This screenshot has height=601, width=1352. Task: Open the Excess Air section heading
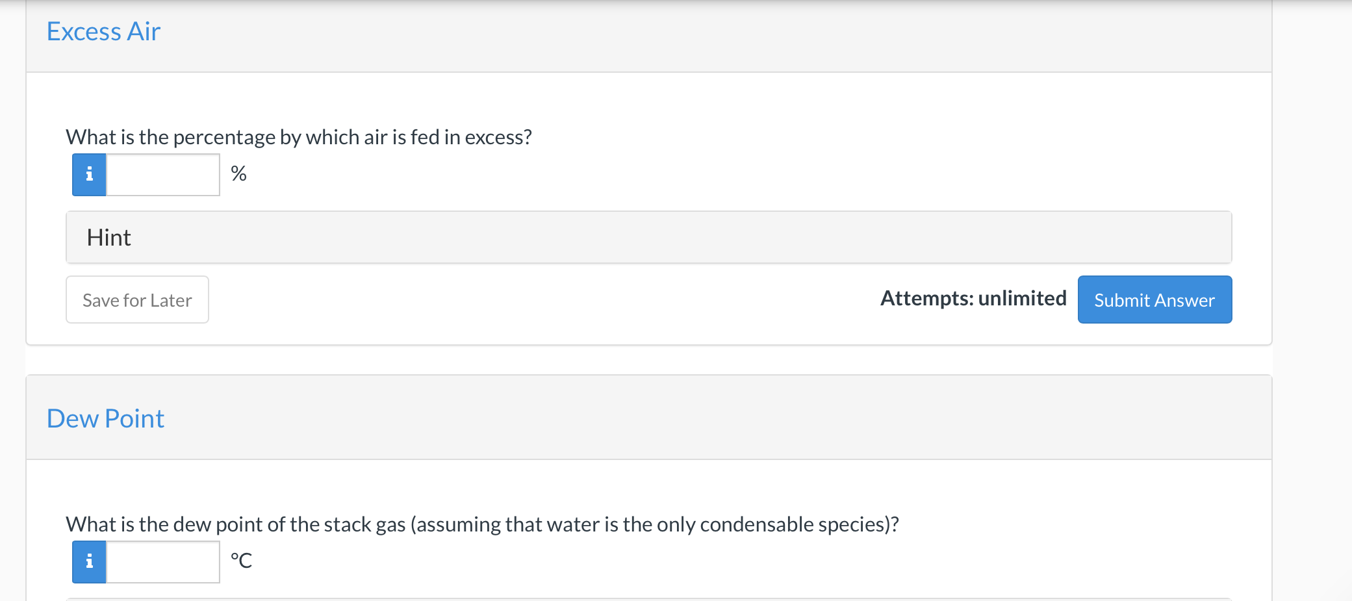click(x=103, y=31)
